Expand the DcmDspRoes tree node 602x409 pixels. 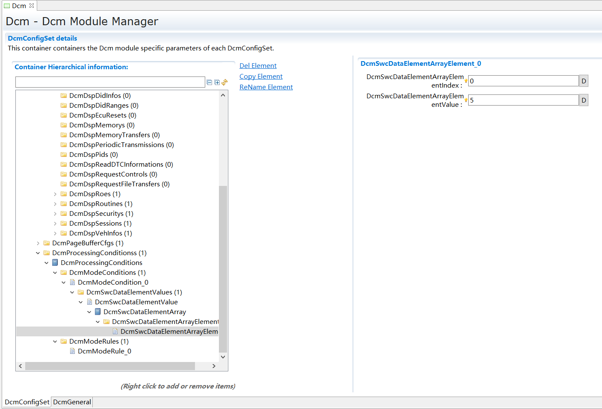[55, 194]
